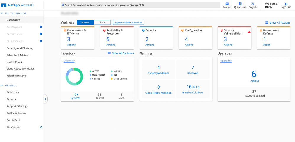Open the View All Systems link

click(121, 53)
